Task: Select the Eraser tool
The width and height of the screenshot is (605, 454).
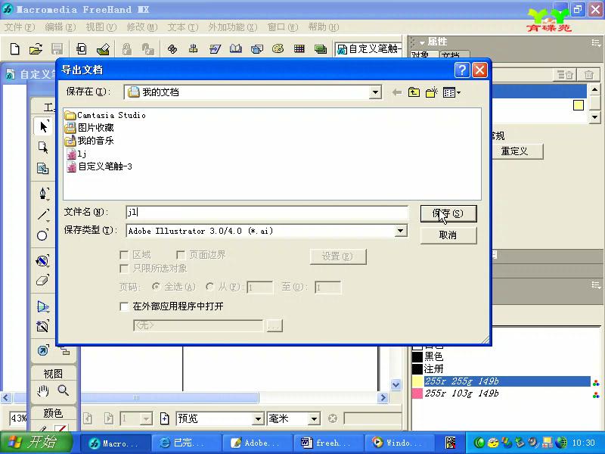Action: (42, 281)
